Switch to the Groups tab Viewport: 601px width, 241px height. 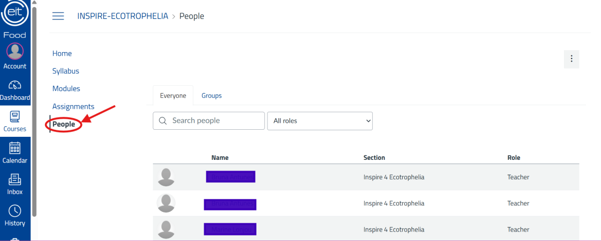point(211,96)
